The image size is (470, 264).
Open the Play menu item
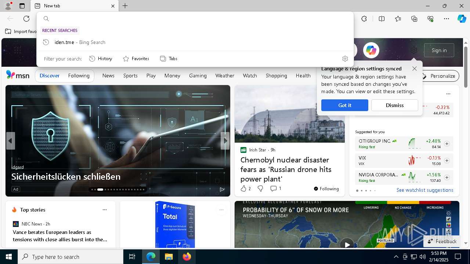tap(151, 76)
